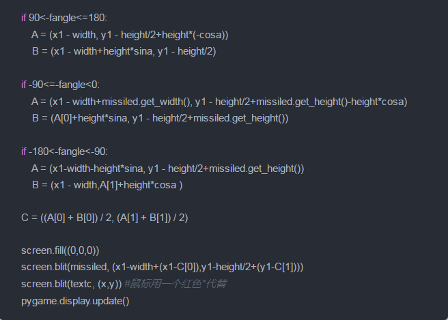This screenshot has height=320, width=448.
Task: Click the line 'if -90<=-fangle<0:'
Action: (60, 85)
